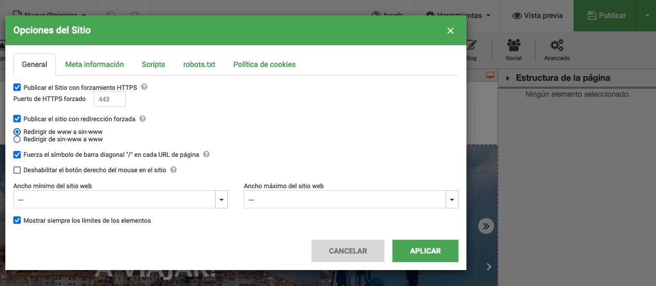Switch to Meta información tab
Image resolution: width=656 pixels, height=286 pixels.
tap(94, 64)
